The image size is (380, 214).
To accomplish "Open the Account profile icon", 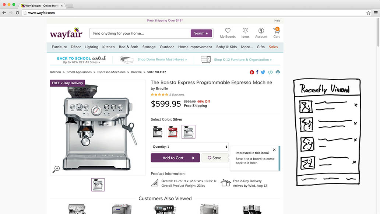I will pyautogui.click(x=261, y=31).
